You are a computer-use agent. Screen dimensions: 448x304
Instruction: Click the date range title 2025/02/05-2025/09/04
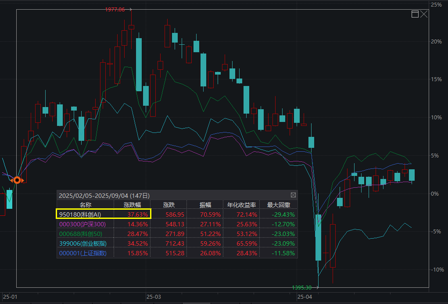coord(104,195)
